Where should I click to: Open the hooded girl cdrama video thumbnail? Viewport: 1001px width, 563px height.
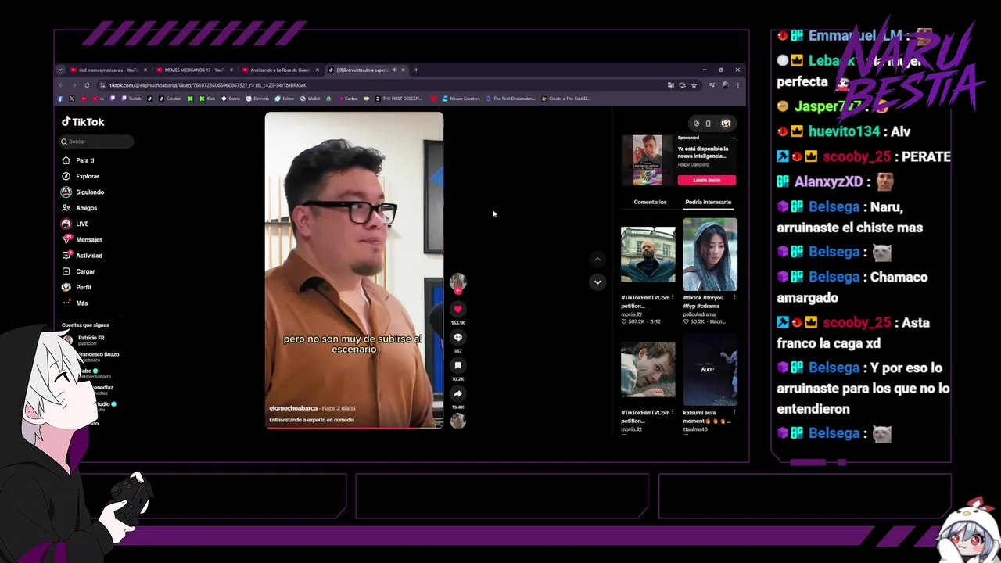[x=709, y=254]
